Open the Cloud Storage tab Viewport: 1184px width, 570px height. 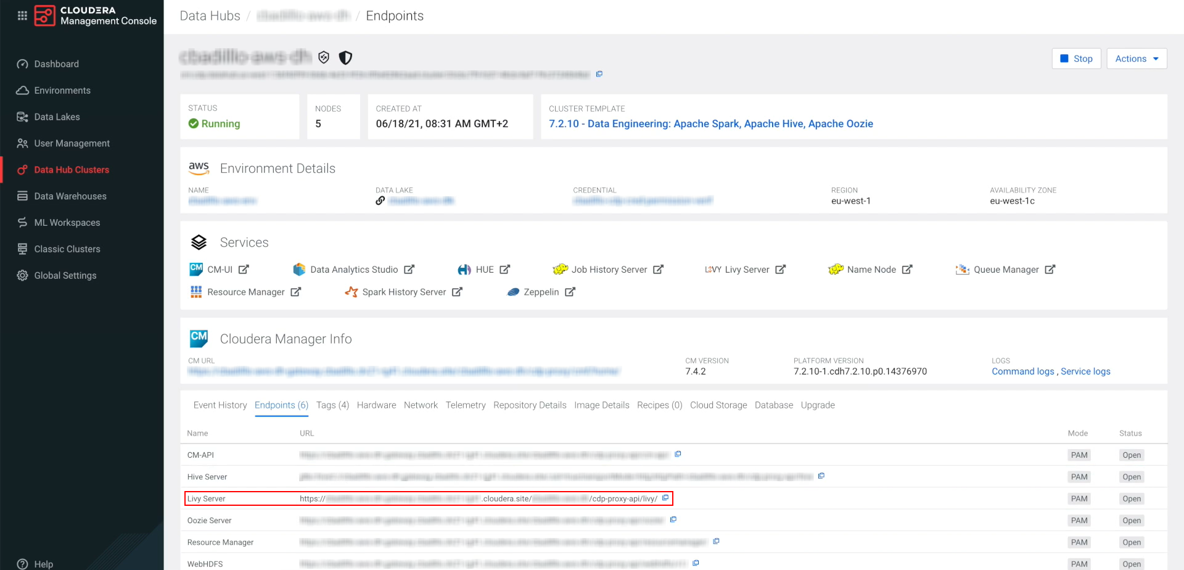tap(718, 405)
